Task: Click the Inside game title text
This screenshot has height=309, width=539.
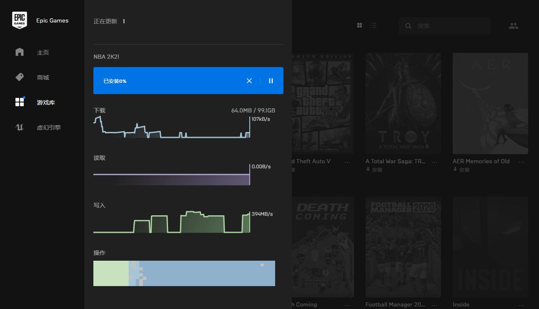Action: click(461, 304)
